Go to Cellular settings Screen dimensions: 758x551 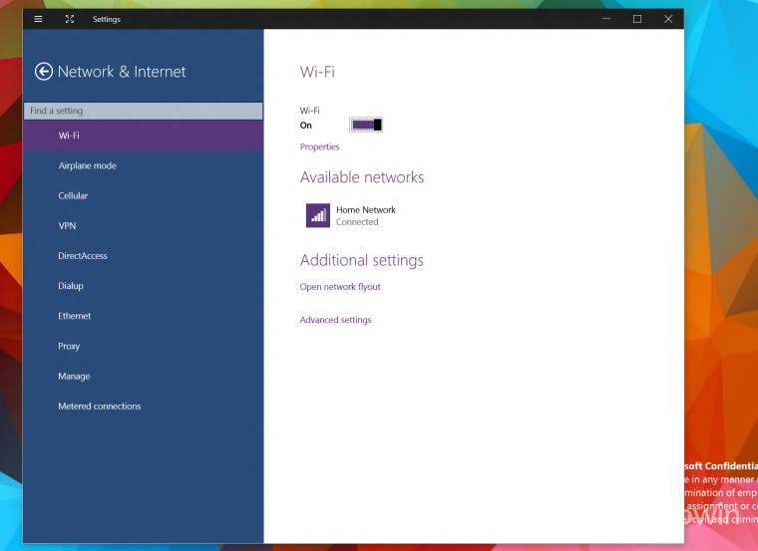(73, 196)
